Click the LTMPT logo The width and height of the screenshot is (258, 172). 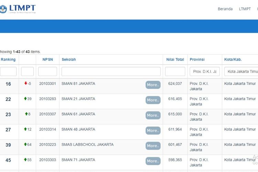(x=18, y=9)
